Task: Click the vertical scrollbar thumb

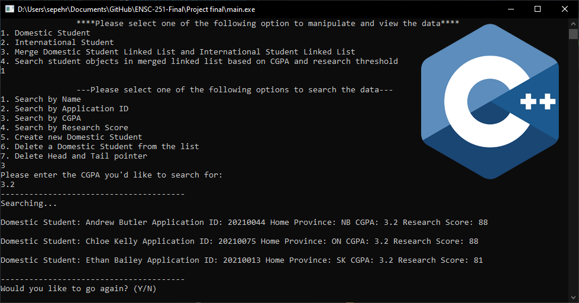Action: [573, 34]
